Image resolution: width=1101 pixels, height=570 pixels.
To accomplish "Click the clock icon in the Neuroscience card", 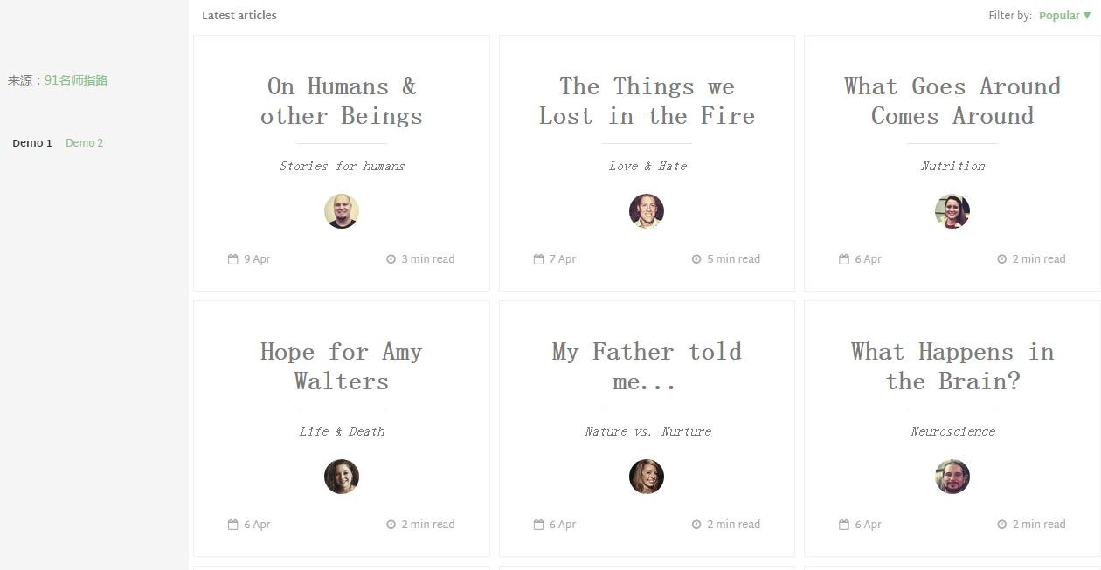I will 1002,525.
